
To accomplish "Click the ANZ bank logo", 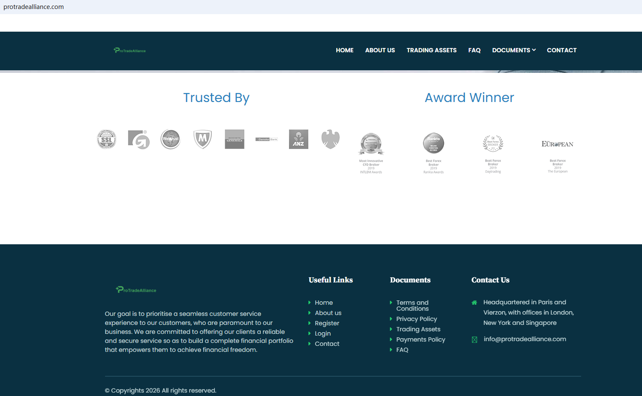I will [298, 139].
